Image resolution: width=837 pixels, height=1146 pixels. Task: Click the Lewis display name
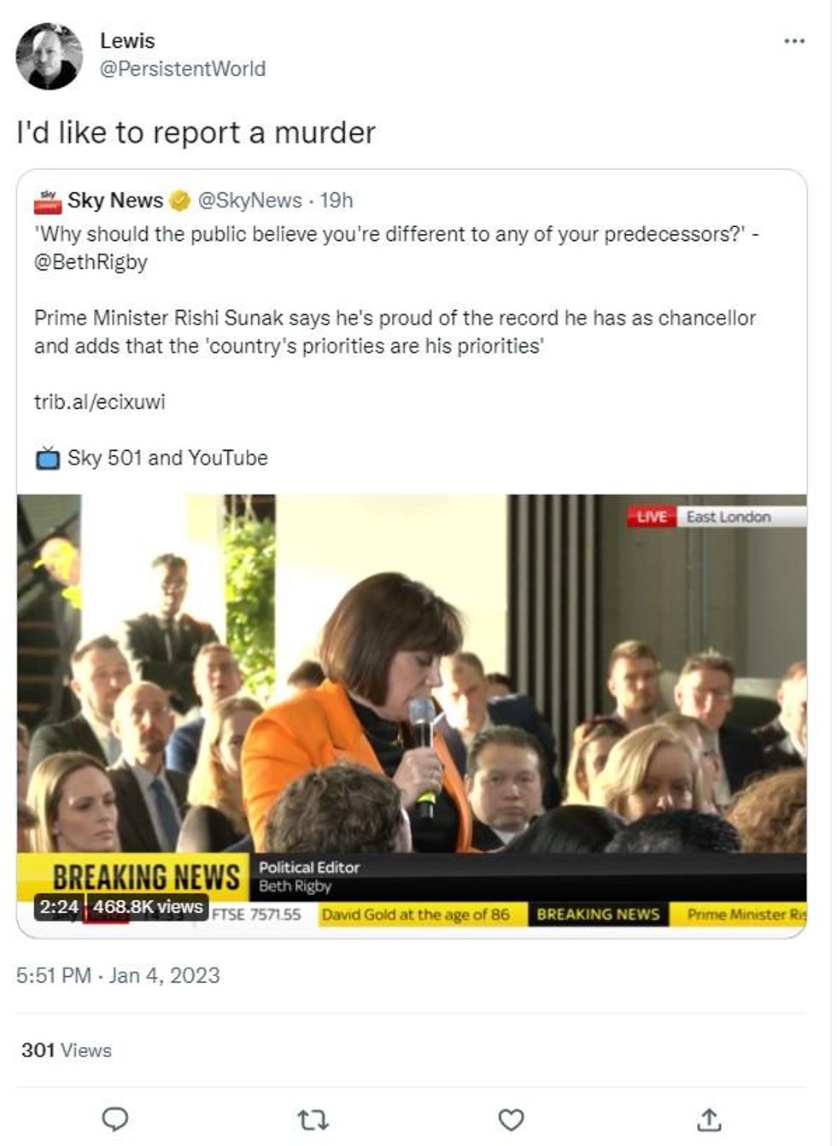[x=127, y=41]
